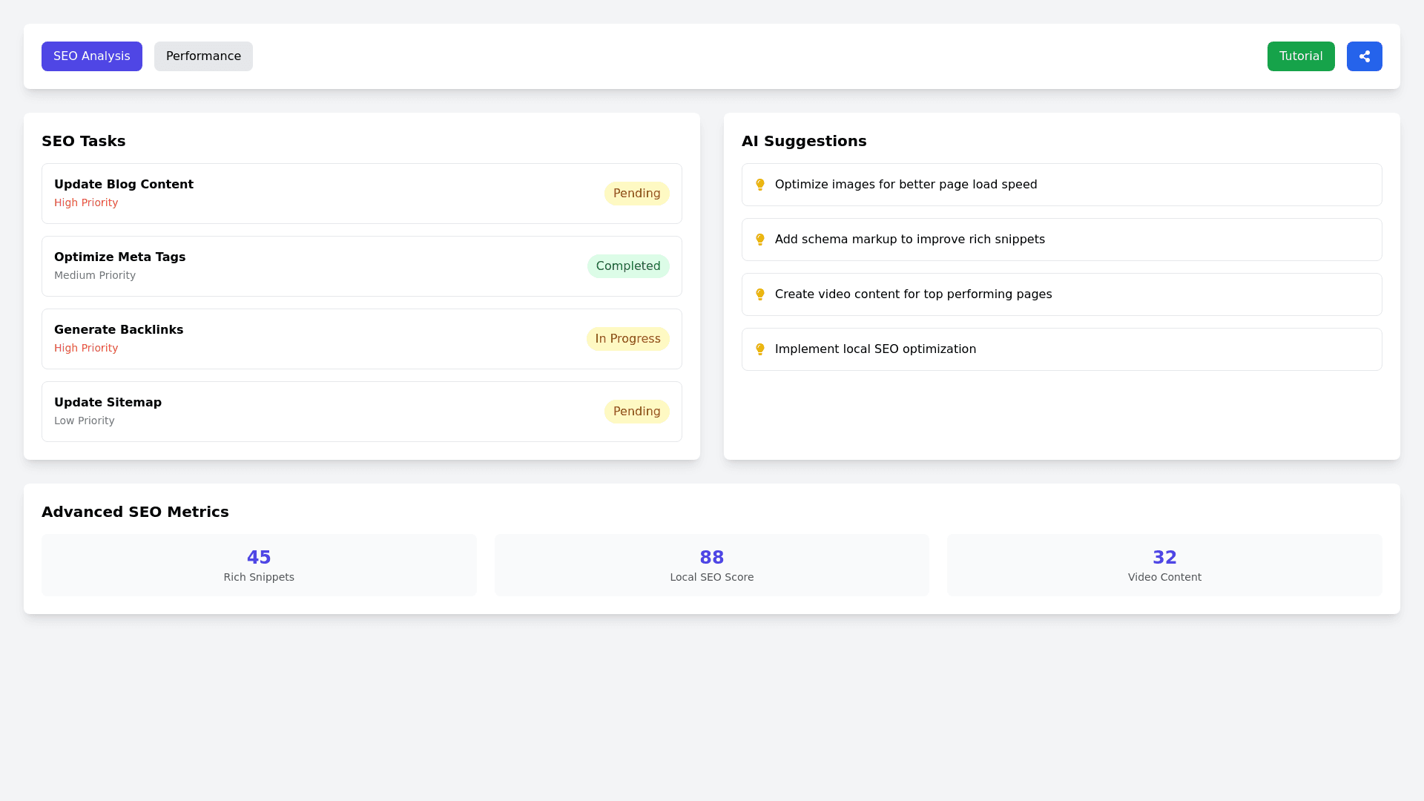Open the Generate Backlinks task

(x=119, y=330)
